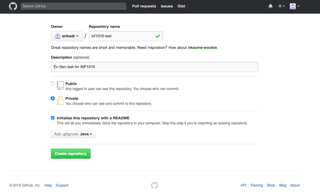320x196 pixels.
Task: Use the suggested name irksome-wookie
Action: (x=202, y=48)
